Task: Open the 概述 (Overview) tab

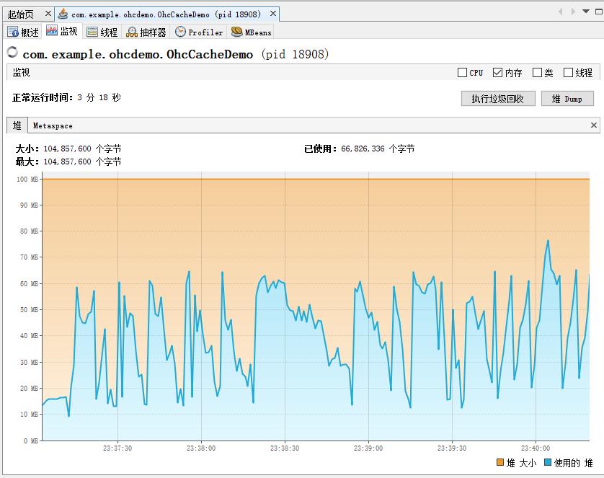Action: (x=23, y=32)
